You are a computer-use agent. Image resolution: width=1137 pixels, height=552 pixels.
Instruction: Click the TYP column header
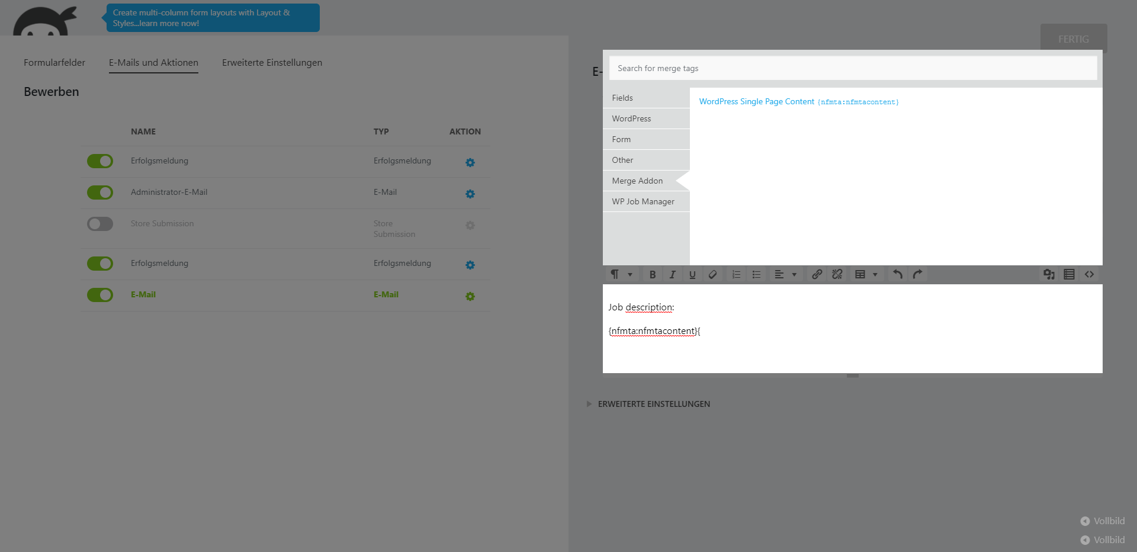point(381,131)
